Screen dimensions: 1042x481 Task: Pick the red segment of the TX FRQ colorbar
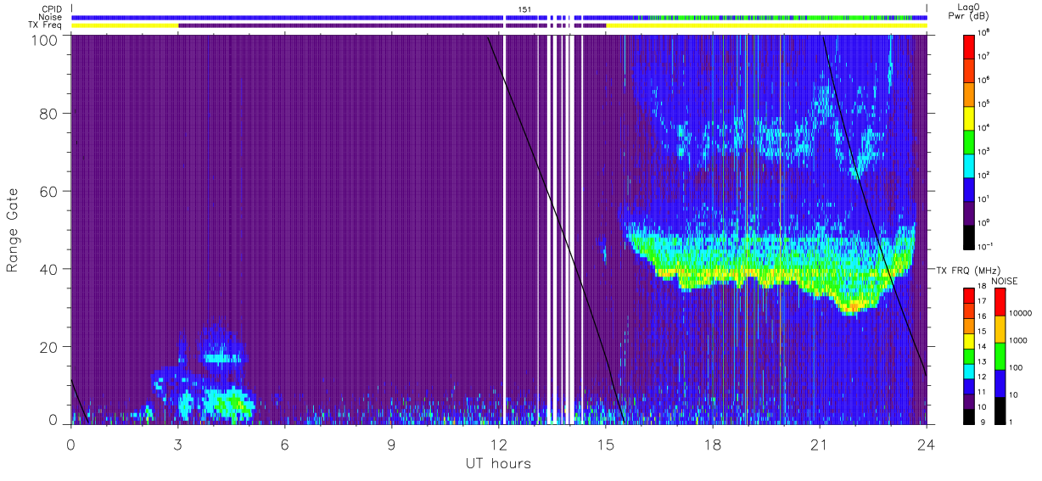(967, 295)
